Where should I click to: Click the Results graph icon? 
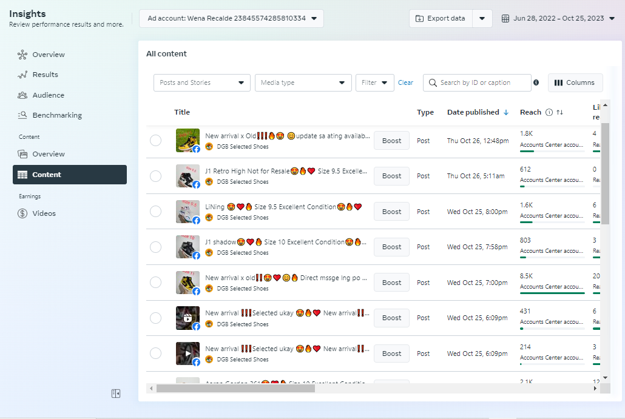coord(22,75)
